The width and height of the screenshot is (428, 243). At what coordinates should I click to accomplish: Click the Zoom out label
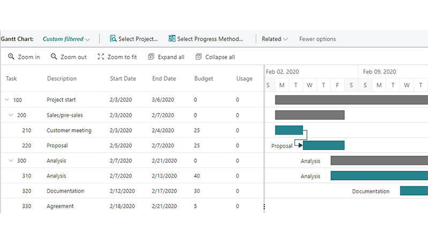73,57
